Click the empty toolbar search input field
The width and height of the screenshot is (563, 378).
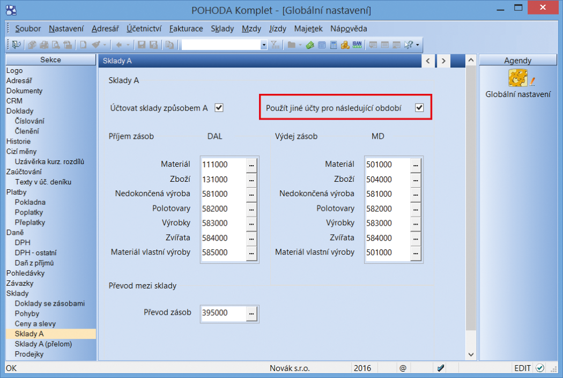click(221, 45)
